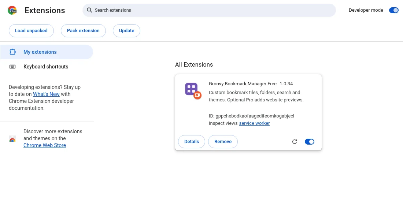
Task: Click extension name Groovy Bookmark Manager Free
Action: point(243,84)
